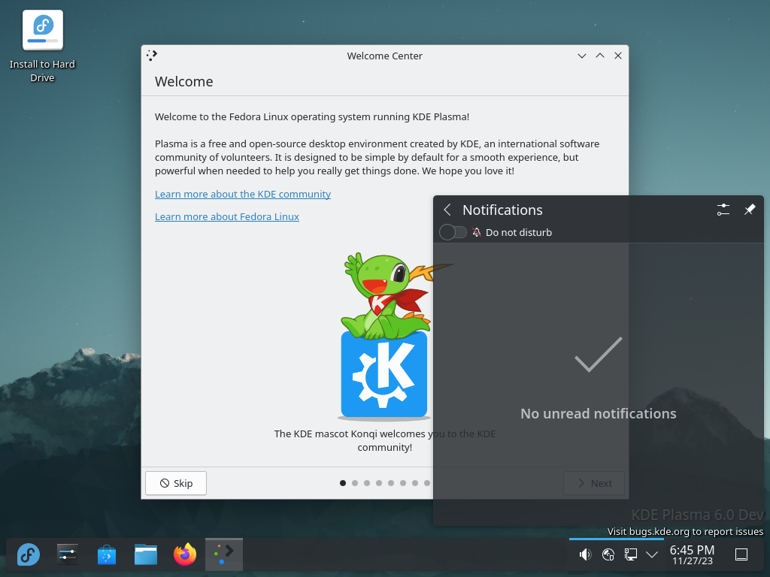Launch Firefox from the taskbar
The image size is (770, 577).
coord(185,554)
